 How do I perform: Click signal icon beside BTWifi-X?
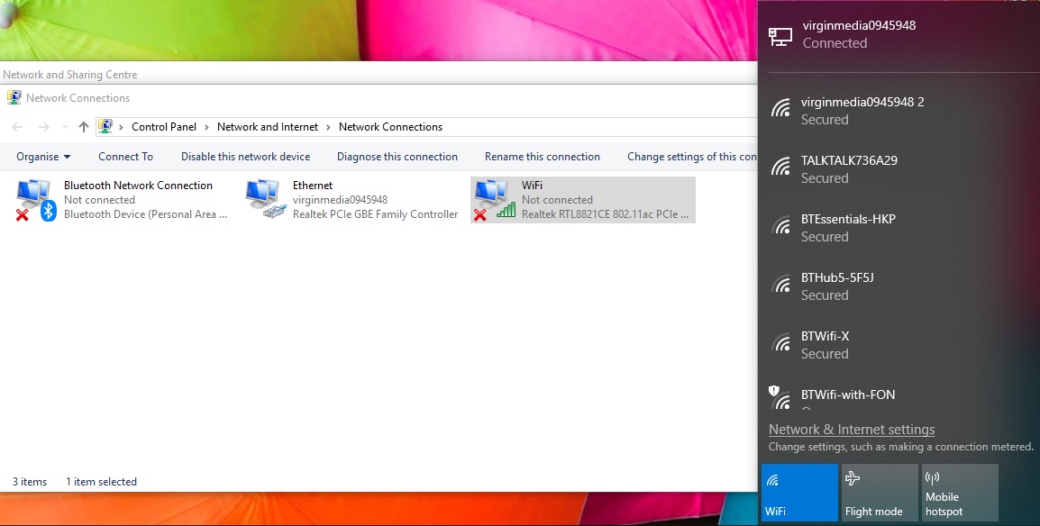[x=780, y=342]
